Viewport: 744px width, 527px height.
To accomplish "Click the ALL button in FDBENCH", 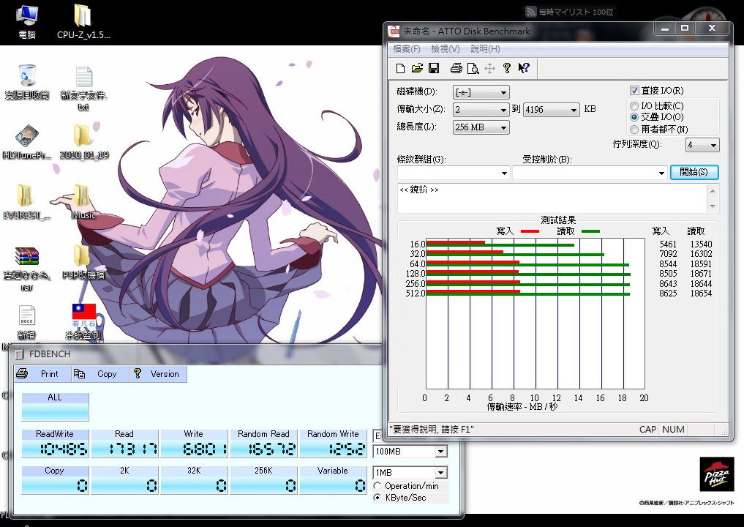I will 55,407.
